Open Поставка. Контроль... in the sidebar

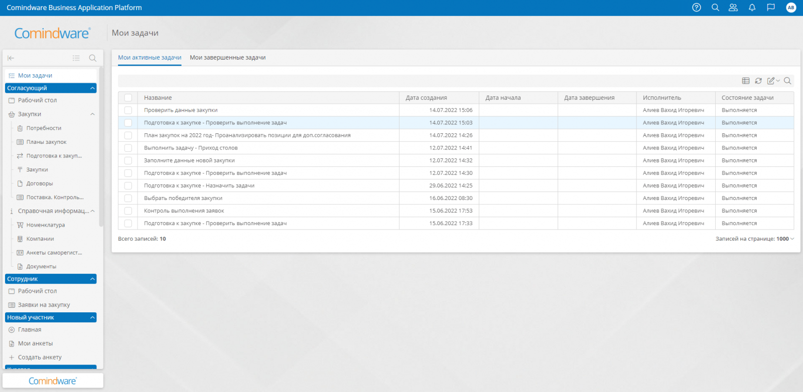(55, 198)
